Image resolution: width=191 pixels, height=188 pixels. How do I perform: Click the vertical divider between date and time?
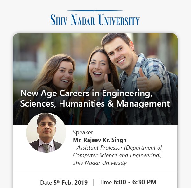tap(94, 182)
